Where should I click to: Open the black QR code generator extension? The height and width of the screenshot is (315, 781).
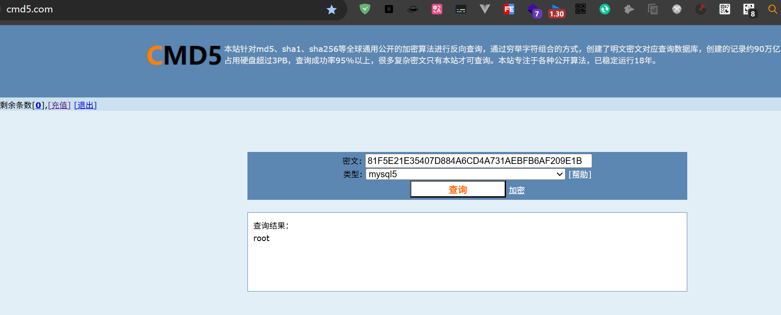pos(580,9)
